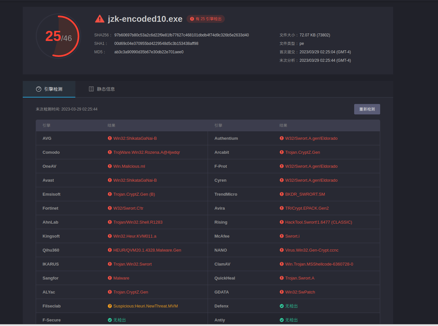
Task: Click the green check icon in the Defenx row
Action: (x=282, y=306)
